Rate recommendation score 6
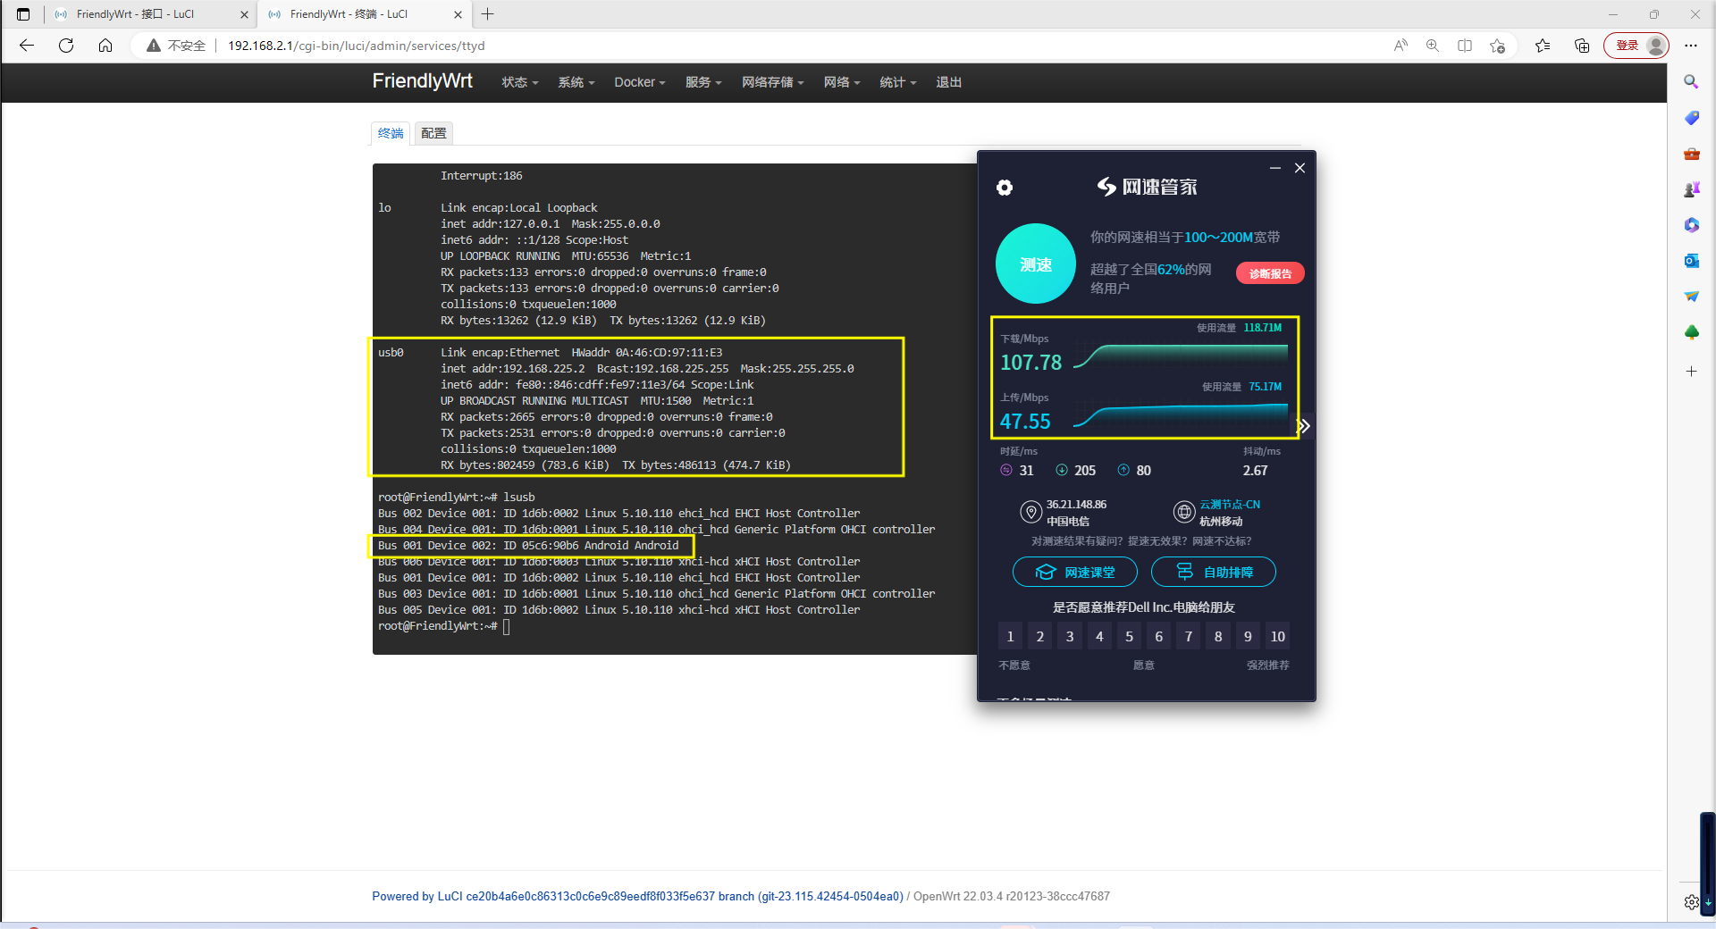Screen dimensions: 1716x929 pyautogui.click(x=1159, y=636)
